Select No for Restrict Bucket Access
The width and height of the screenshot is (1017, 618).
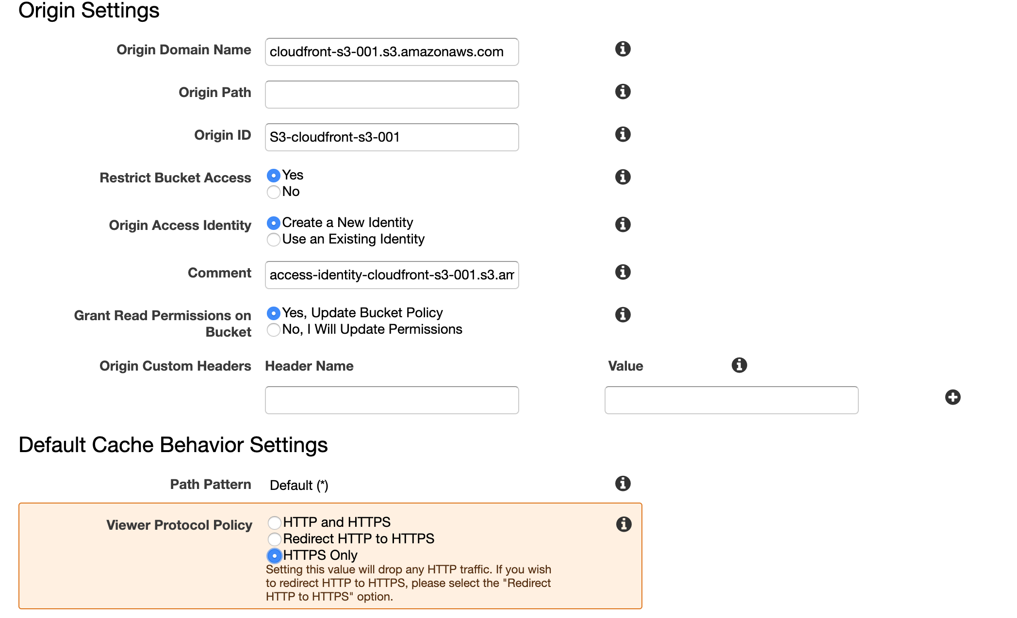pos(274,192)
